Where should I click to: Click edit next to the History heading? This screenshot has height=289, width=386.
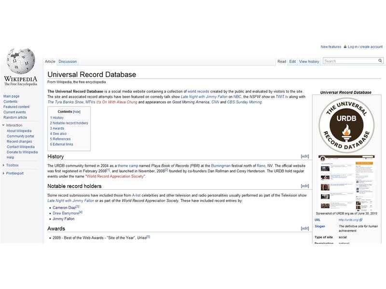305,157
